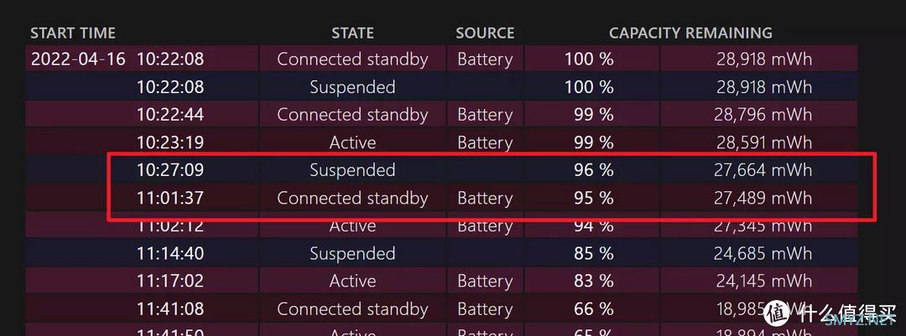Select the 10:27:09 Suspended row time

169,170
